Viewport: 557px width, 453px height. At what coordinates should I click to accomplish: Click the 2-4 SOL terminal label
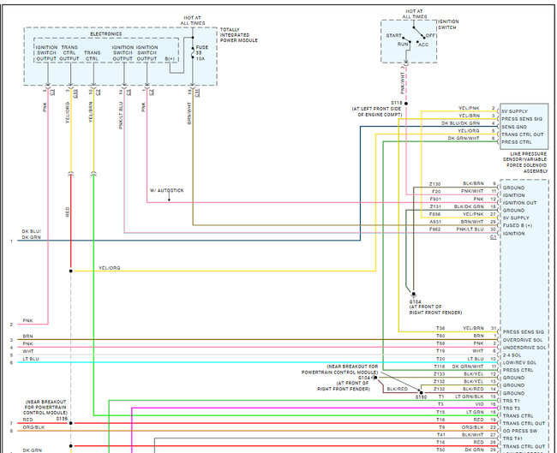point(512,355)
